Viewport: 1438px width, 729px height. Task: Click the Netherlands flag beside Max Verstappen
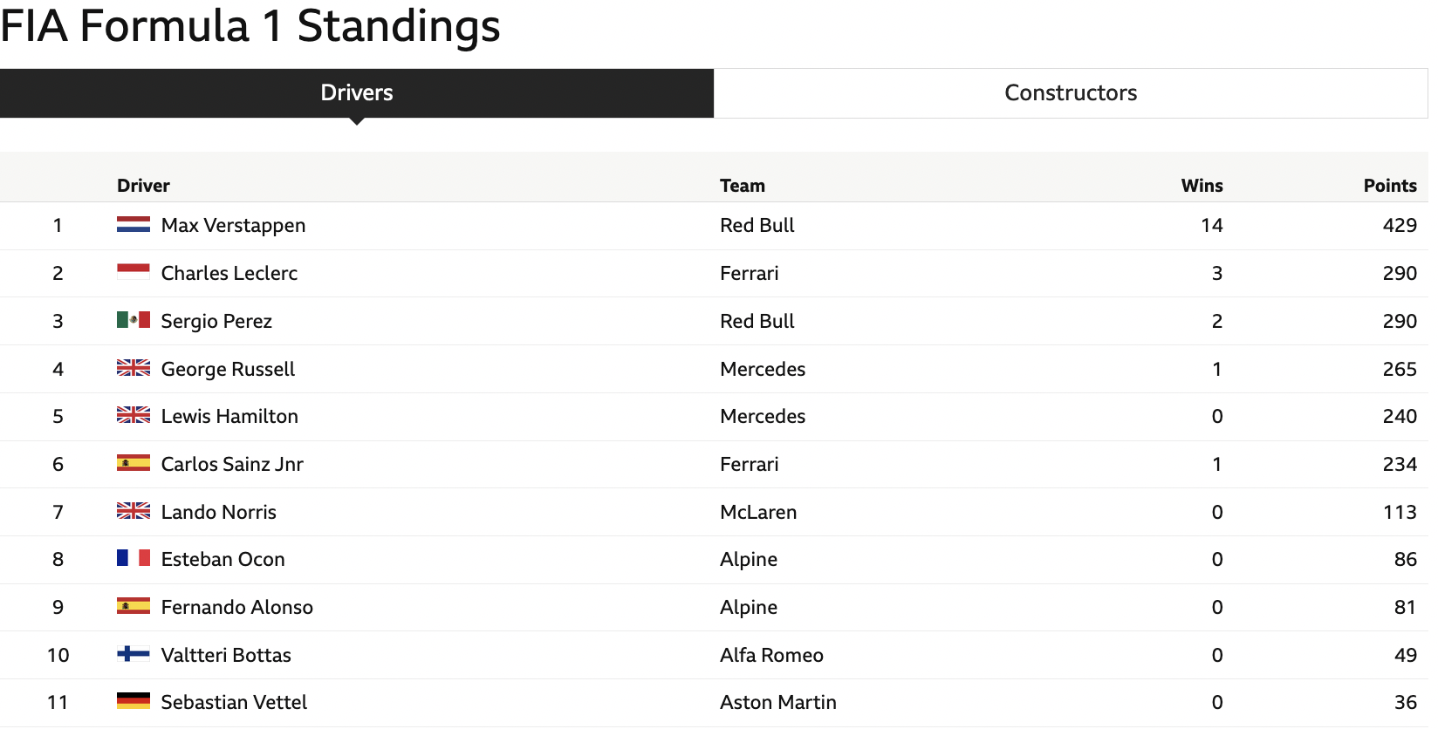(134, 225)
